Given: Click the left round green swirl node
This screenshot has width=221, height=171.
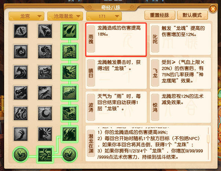Looking at the screenshot, I should pos(21,155).
